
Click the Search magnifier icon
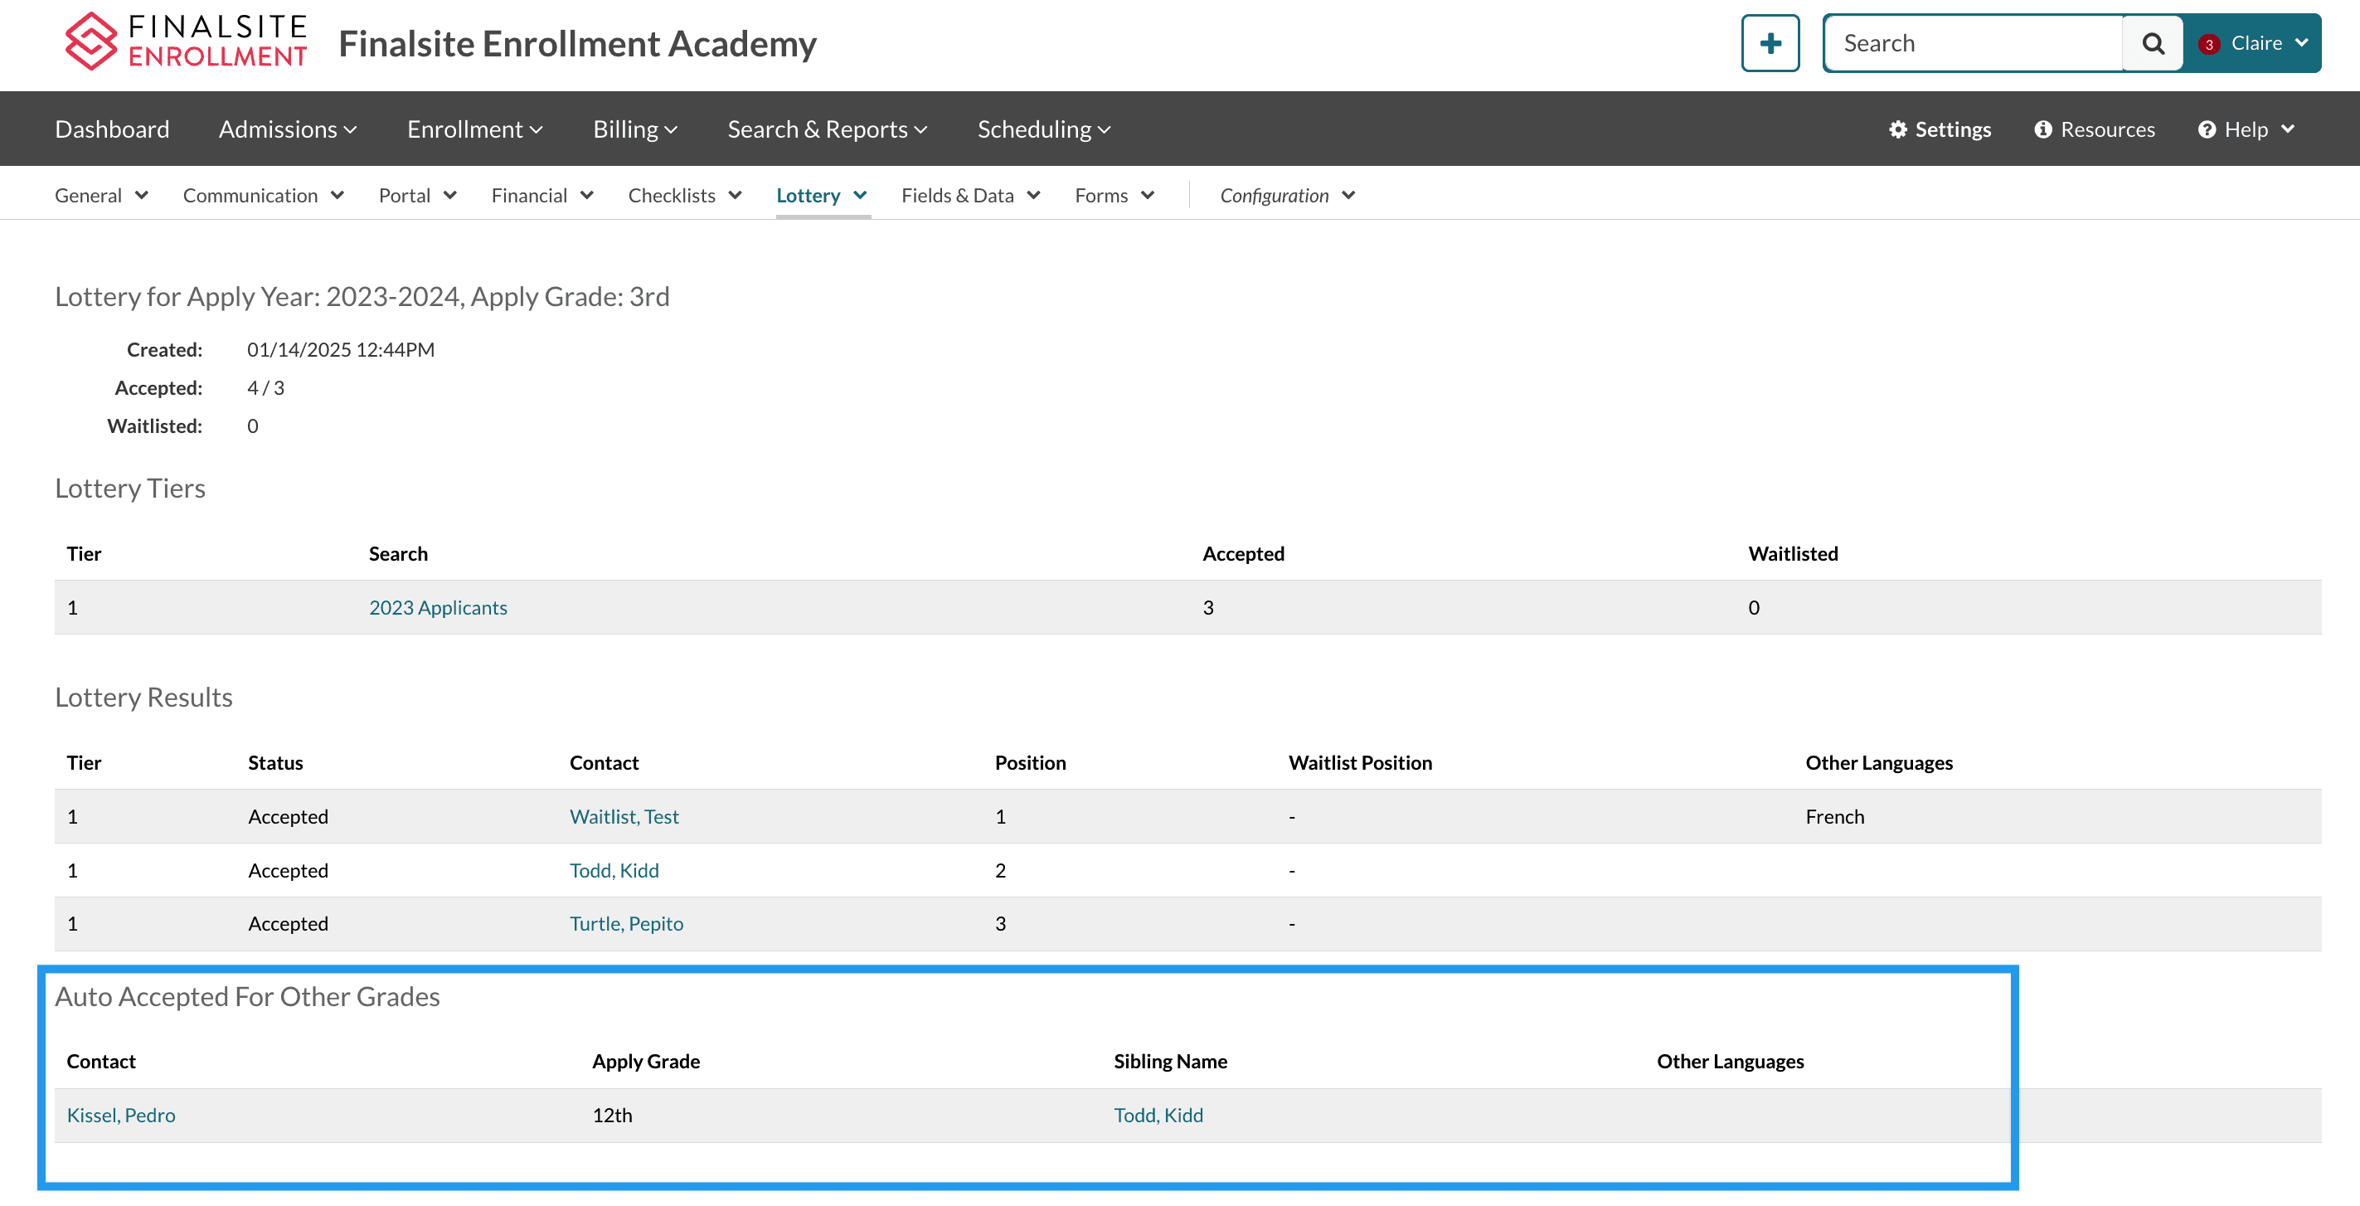[2155, 41]
